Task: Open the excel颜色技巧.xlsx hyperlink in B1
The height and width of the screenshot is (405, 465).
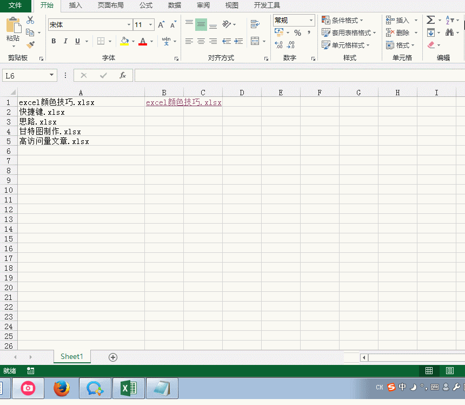Action: coord(184,102)
